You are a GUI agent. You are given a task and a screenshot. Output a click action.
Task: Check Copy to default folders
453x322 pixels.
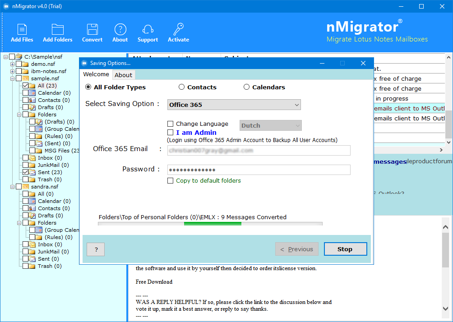pos(171,181)
